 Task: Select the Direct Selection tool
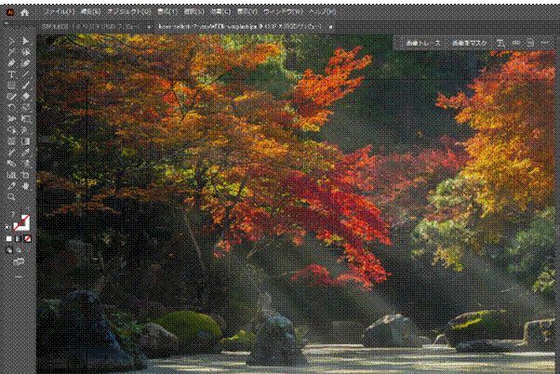[x=26, y=41]
